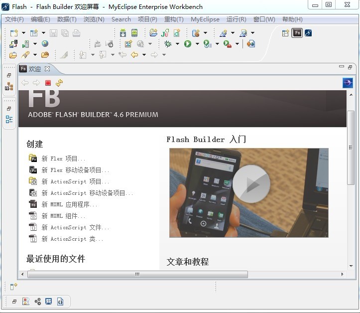Click the Run server icon
Viewport: 360px width, 313px height.
pyautogui.click(x=25, y=44)
